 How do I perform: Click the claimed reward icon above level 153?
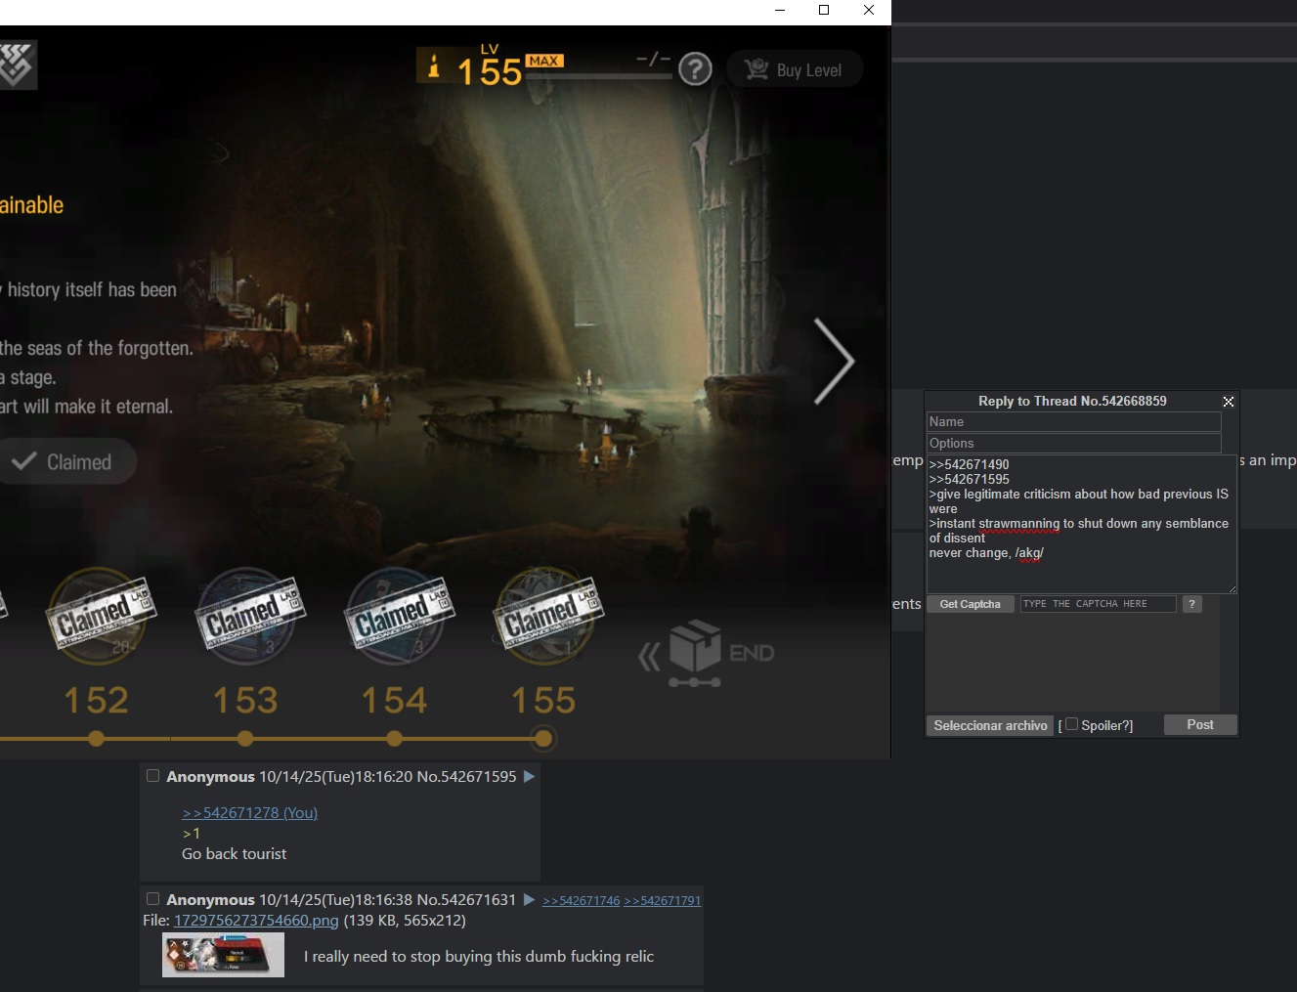click(248, 616)
